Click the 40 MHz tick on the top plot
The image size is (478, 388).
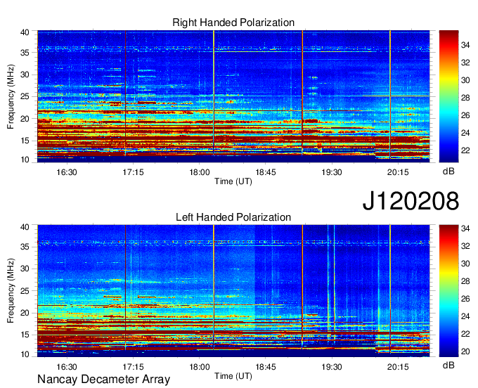[25, 32]
